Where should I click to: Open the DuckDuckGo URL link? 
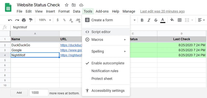tap(71, 45)
